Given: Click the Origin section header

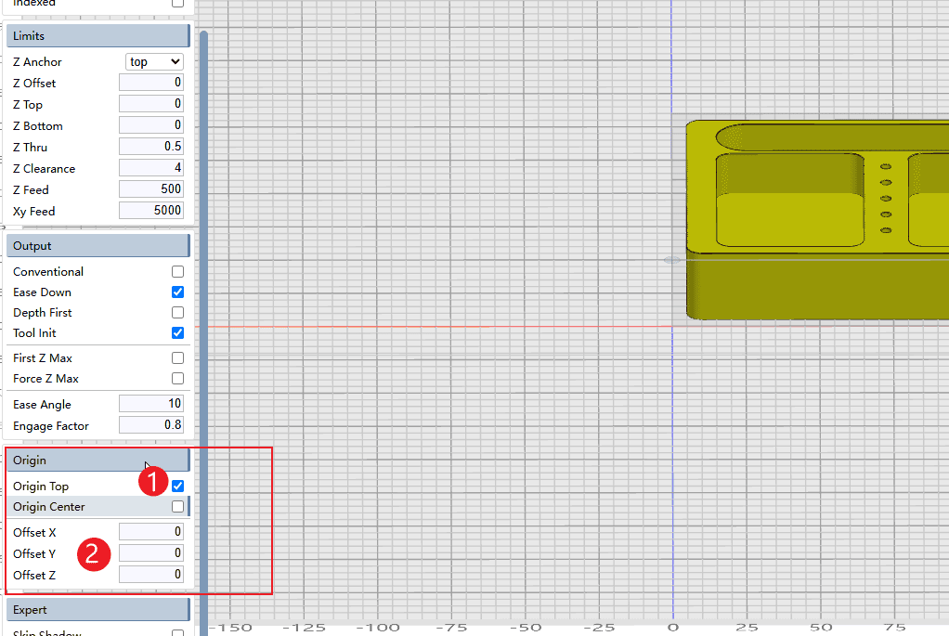Looking at the screenshot, I should pyautogui.click(x=97, y=461).
